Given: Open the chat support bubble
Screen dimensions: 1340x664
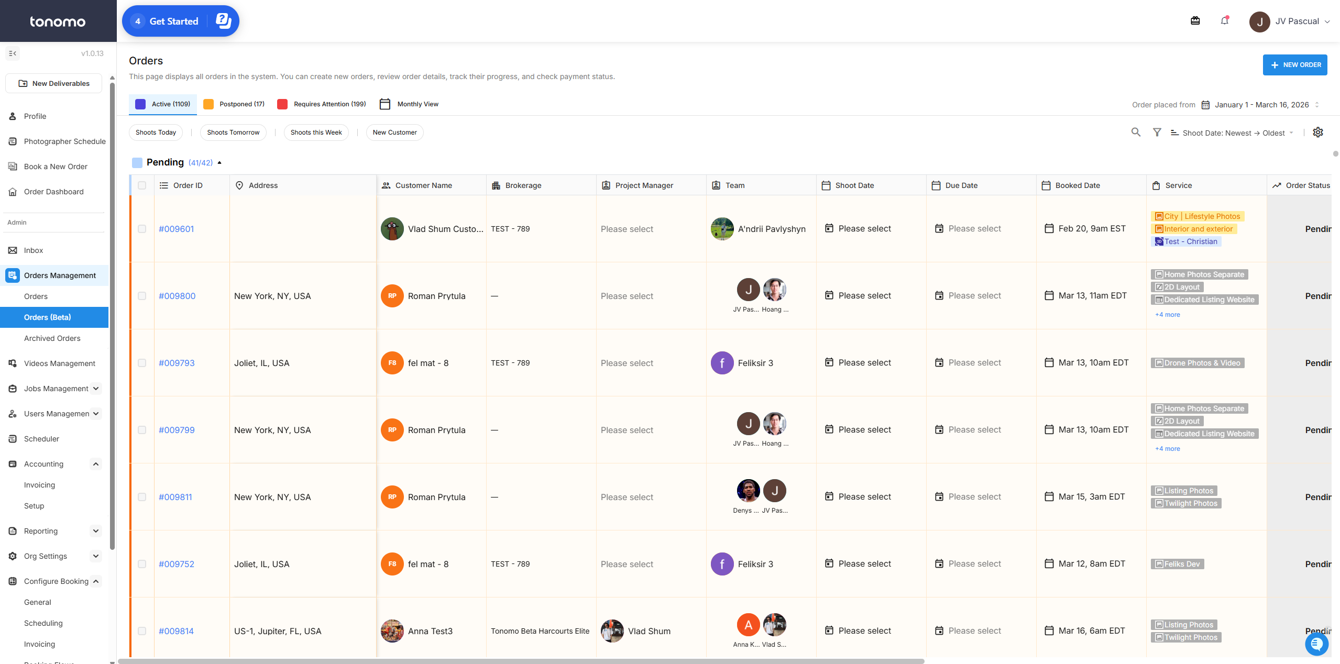Looking at the screenshot, I should (1316, 644).
